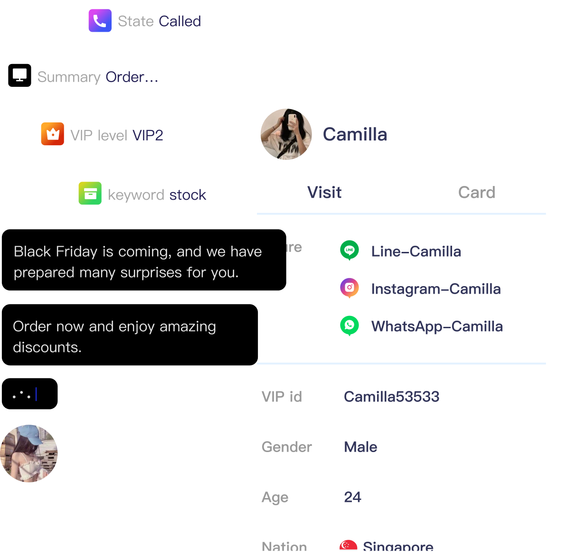This screenshot has height=555, width=567.
Task: Click the orange crown VIP level icon
Action: pyautogui.click(x=52, y=134)
